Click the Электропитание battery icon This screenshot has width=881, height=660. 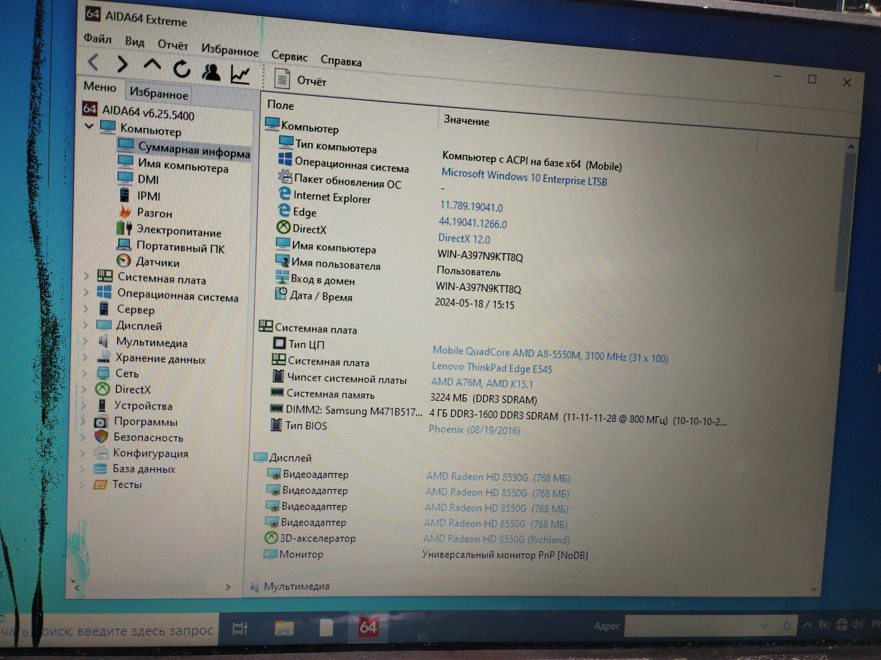(x=124, y=228)
